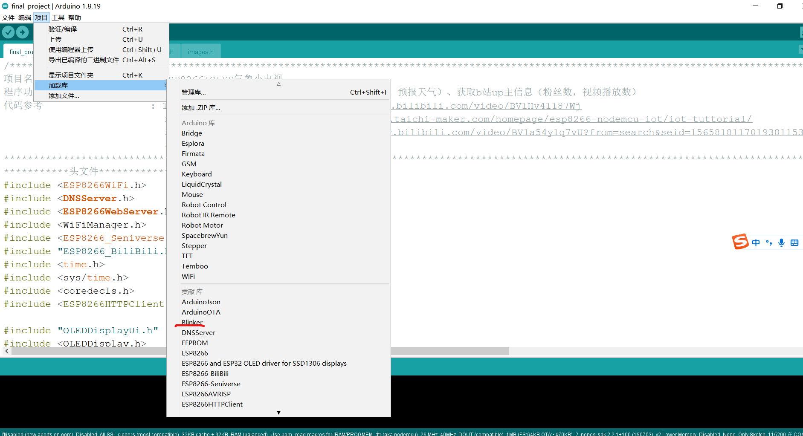Select 验证/编译 menu entry
The image size is (803, 436).
point(101,29)
